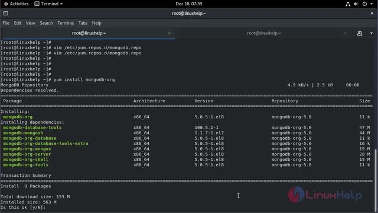Click the Size column header

[364, 101]
